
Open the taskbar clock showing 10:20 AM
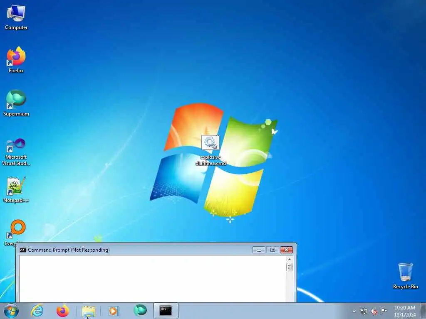click(x=404, y=311)
